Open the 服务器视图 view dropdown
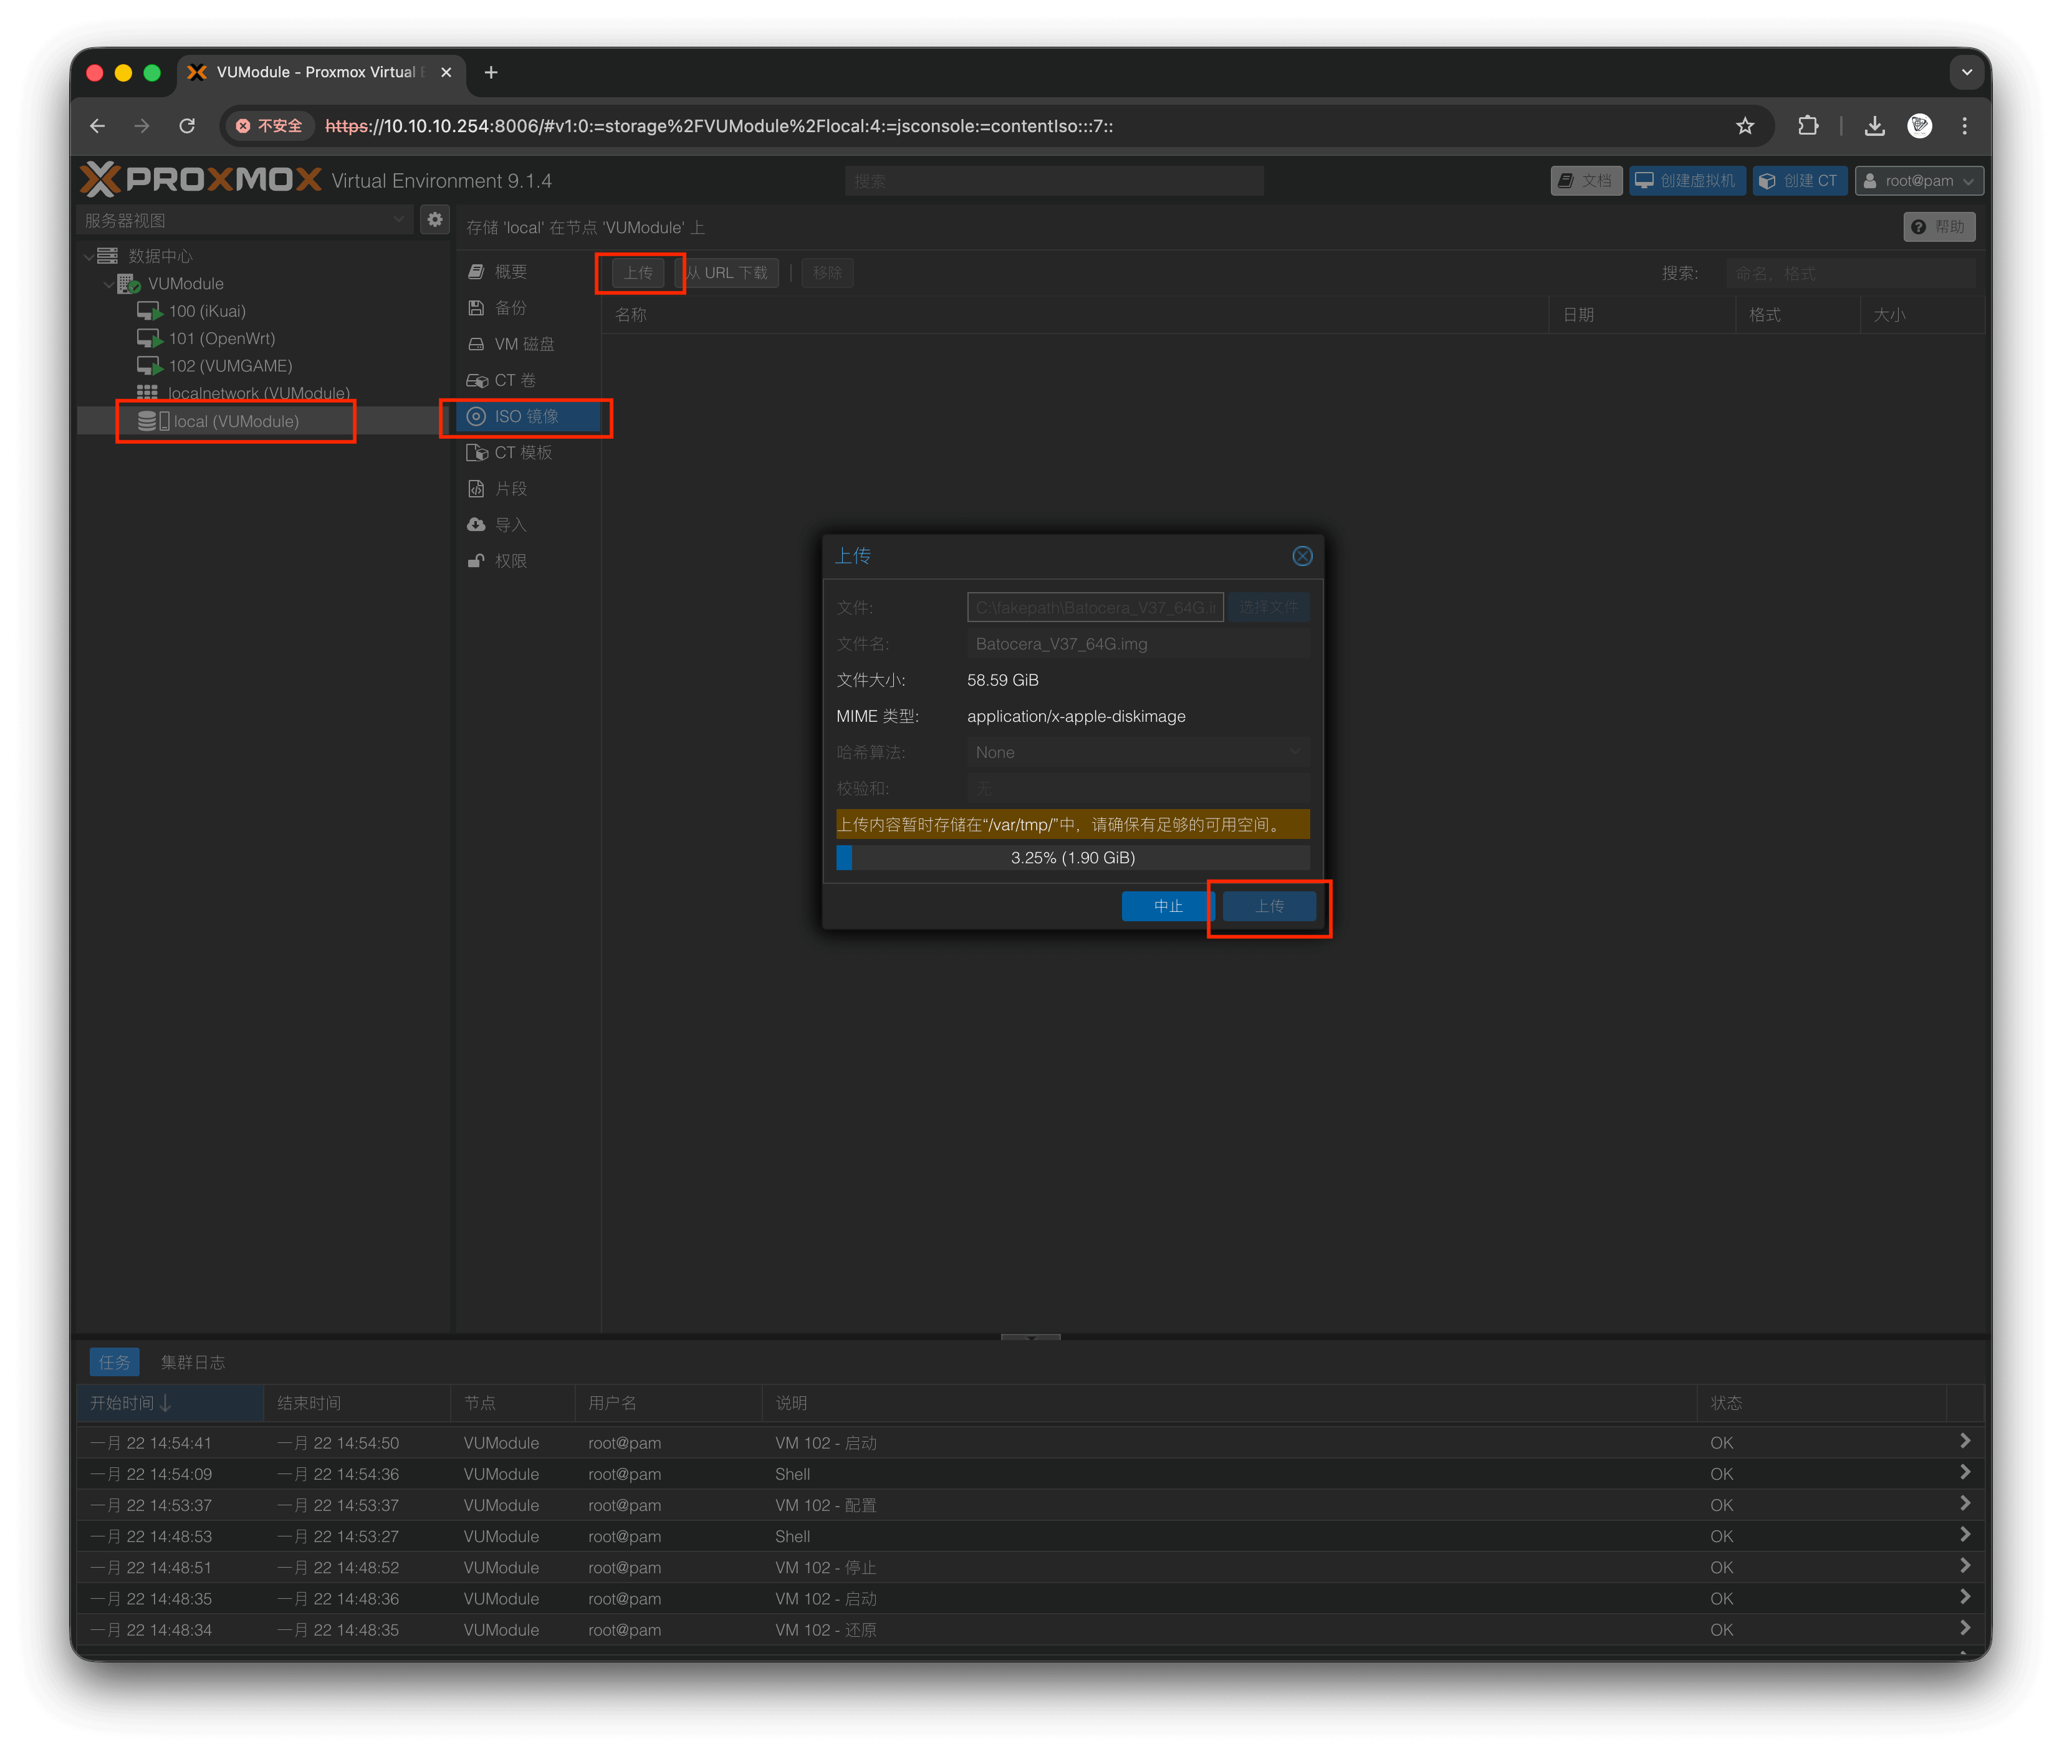The width and height of the screenshot is (2062, 1754). tap(398, 220)
